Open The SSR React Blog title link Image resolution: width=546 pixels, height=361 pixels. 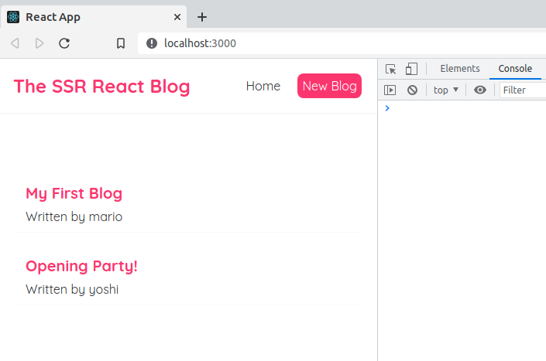click(101, 87)
